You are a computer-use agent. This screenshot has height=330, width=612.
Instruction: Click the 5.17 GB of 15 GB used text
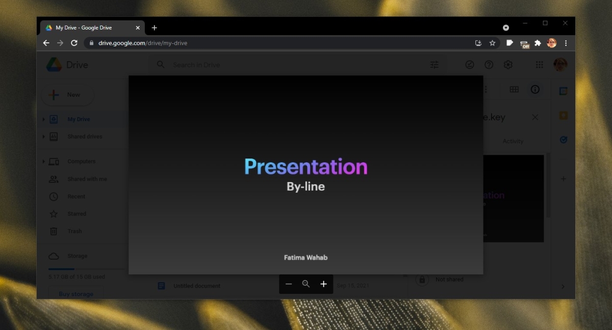point(76,277)
